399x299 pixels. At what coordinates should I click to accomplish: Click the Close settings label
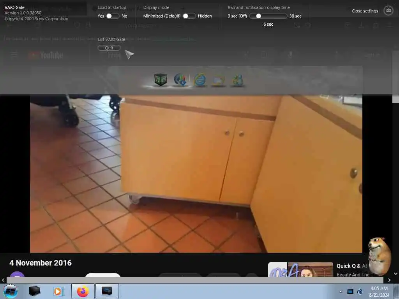click(365, 11)
